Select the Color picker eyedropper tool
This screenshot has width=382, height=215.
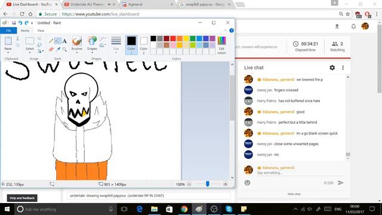tap(58, 50)
